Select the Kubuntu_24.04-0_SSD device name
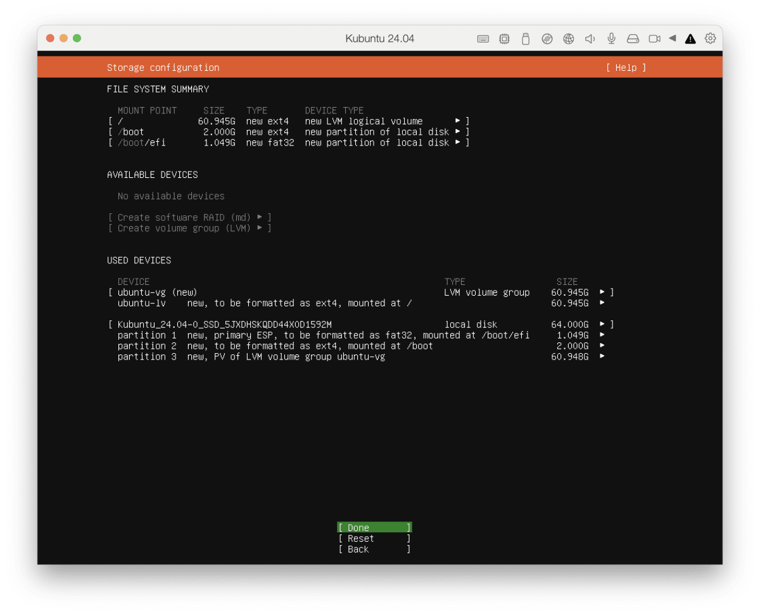This screenshot has height=614, width=760. coord(224,324)
